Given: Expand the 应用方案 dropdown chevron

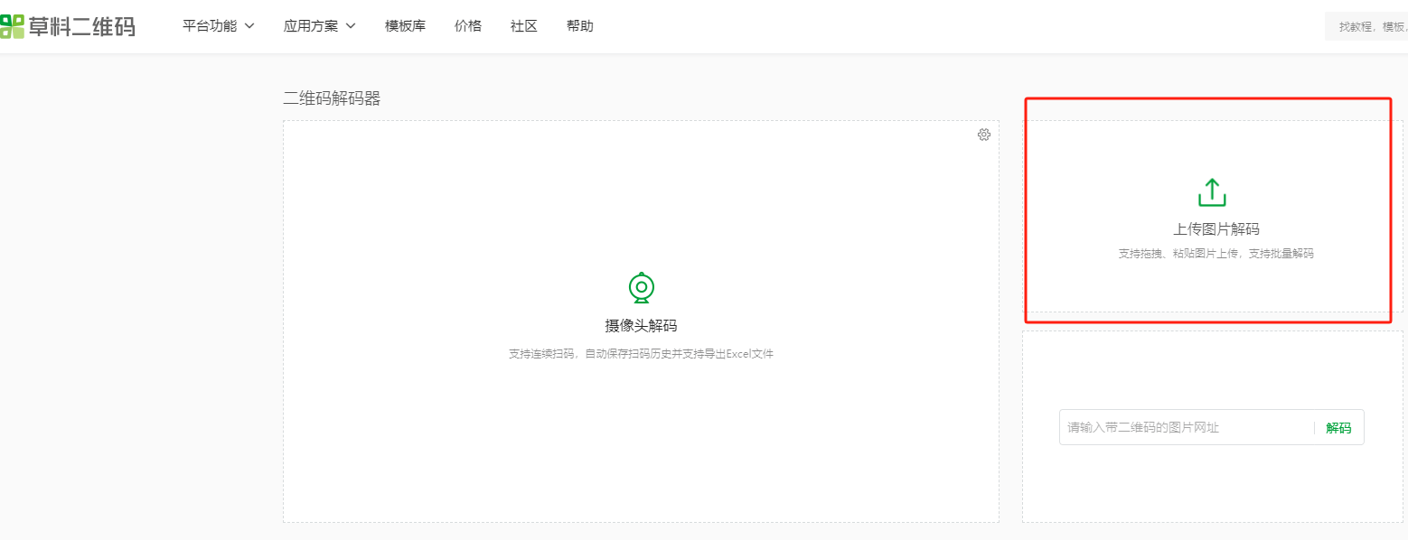Looking at the screenshot, I should tap(351, 26).
